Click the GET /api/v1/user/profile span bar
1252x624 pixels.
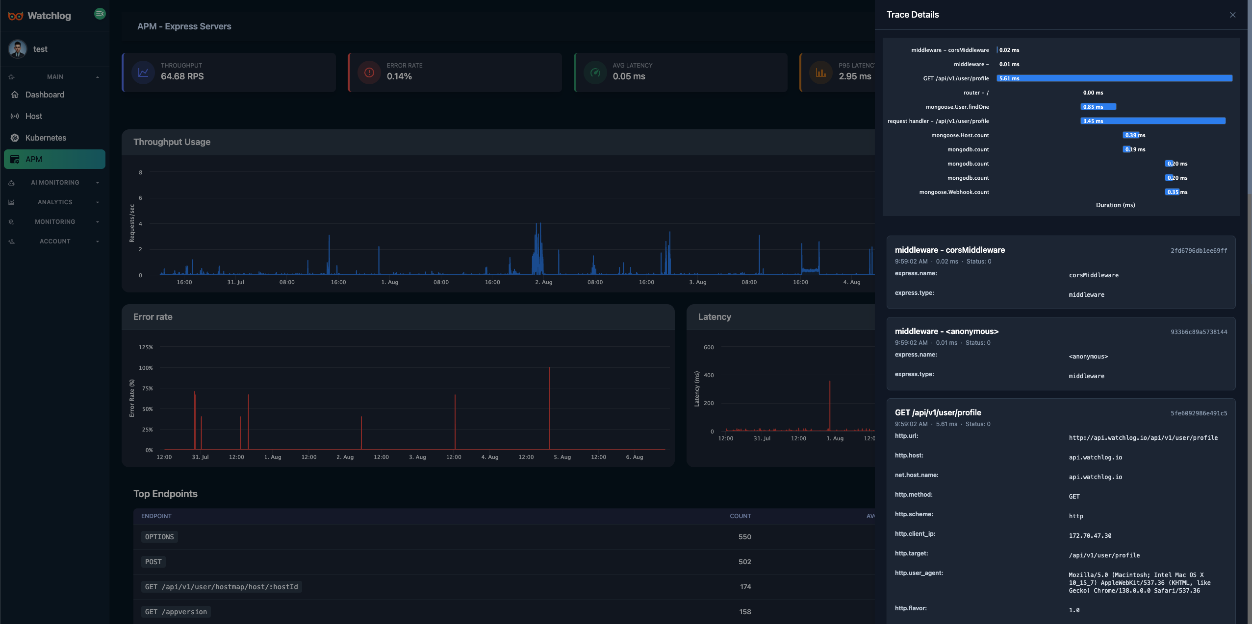[x=1114, y=78]
